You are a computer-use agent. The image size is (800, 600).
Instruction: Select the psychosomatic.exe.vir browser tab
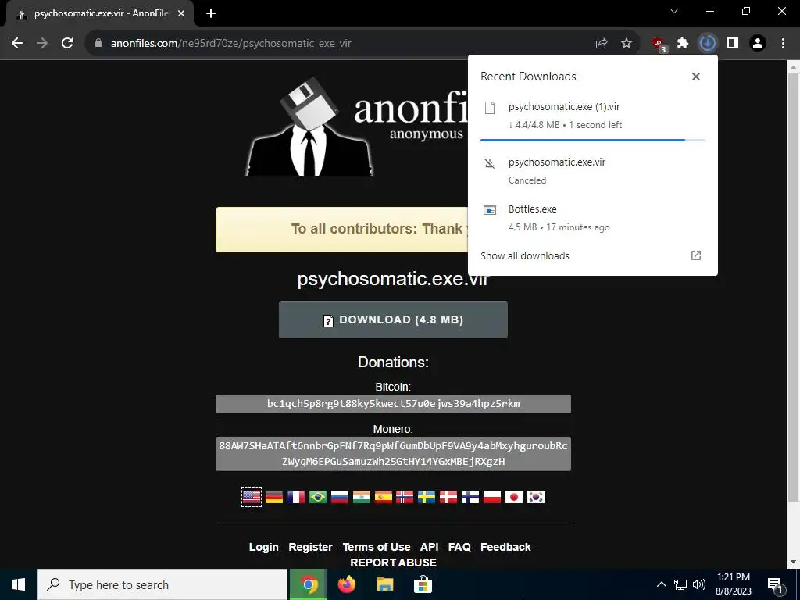pos(101,14)
